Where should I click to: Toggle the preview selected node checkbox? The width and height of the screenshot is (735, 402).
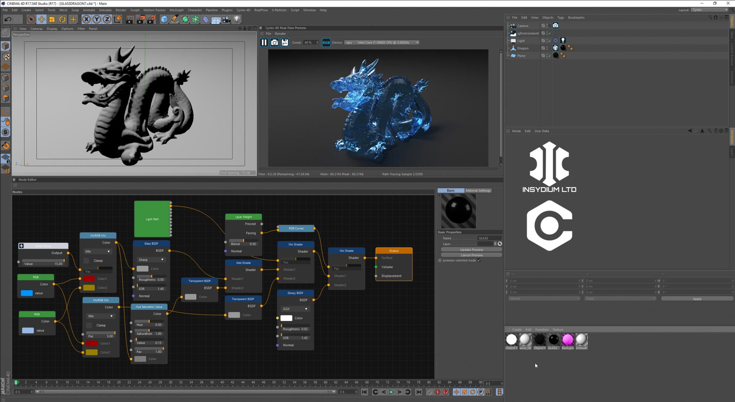point(479,260)
